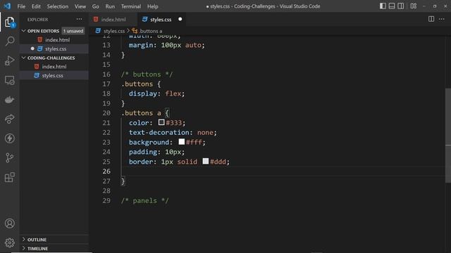Open the Live Share view icon
451x253 pixels.
click(9, 119)
